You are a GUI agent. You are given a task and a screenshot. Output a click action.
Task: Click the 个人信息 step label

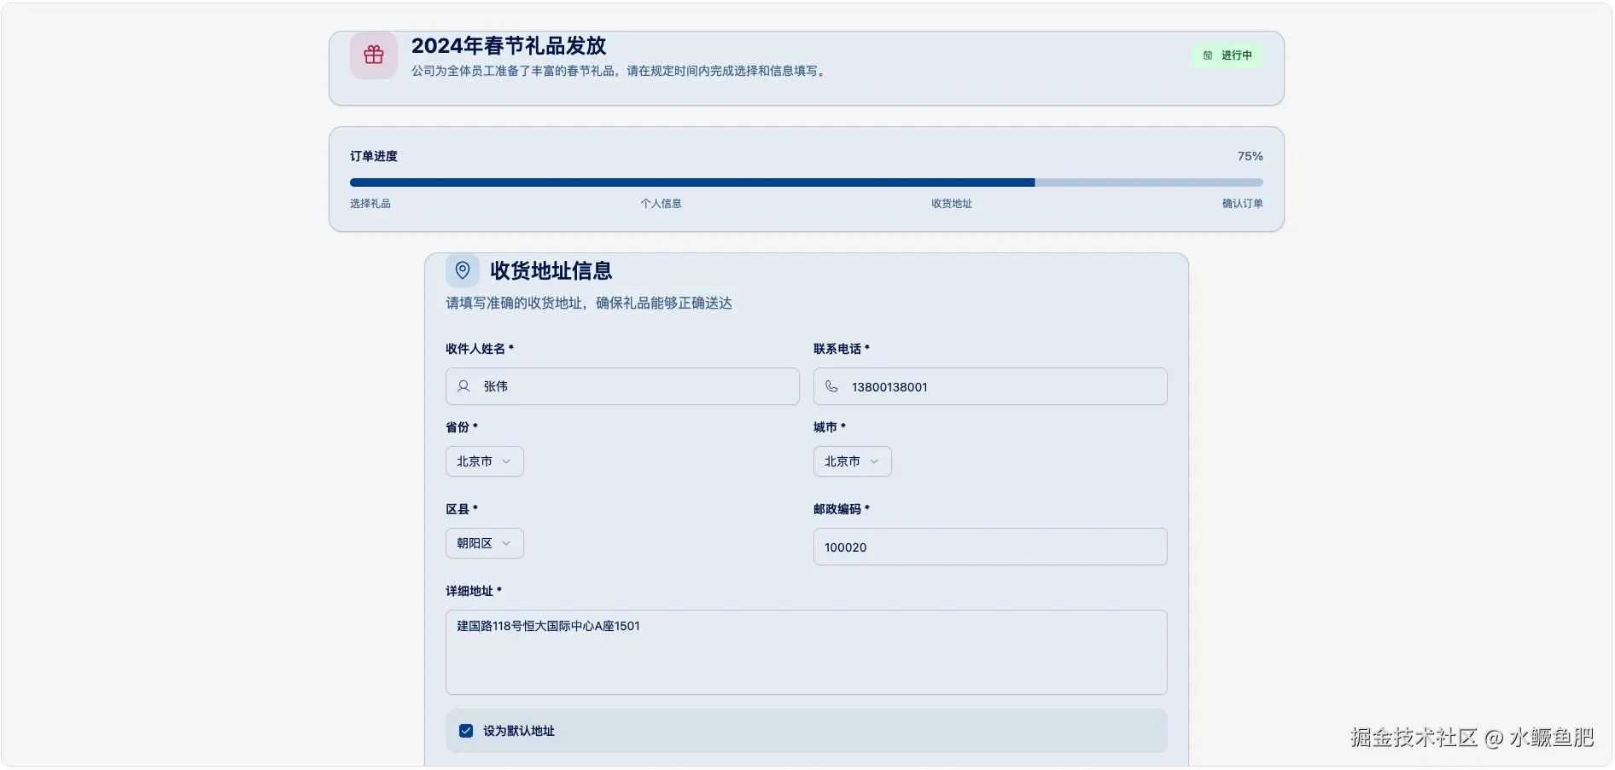[x=662, y=204]
